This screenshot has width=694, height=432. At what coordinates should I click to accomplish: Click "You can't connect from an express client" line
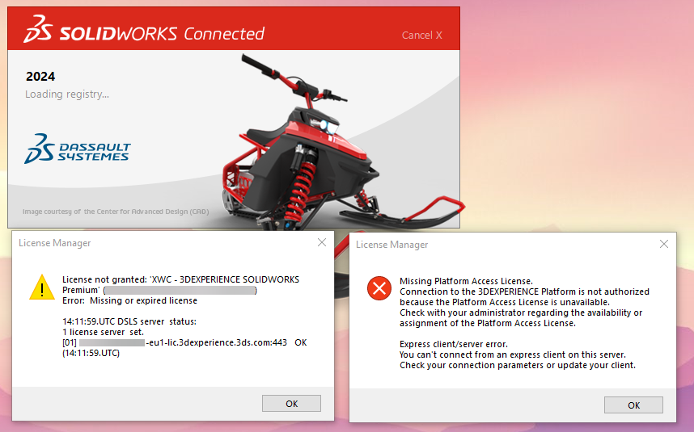coord(513,354)
